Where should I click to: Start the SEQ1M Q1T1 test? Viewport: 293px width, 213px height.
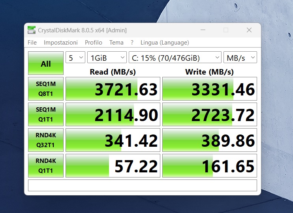[x=46, y=114]
